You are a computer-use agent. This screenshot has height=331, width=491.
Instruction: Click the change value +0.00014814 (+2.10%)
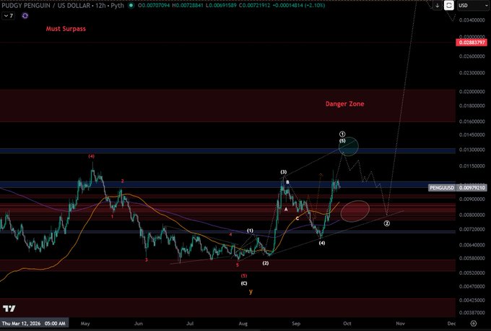[299, 5]
